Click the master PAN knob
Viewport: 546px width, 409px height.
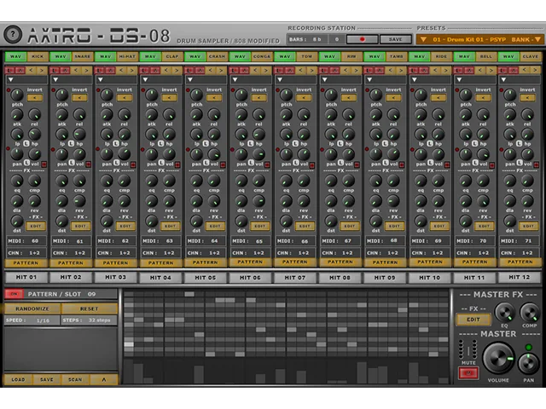(529, 363)
